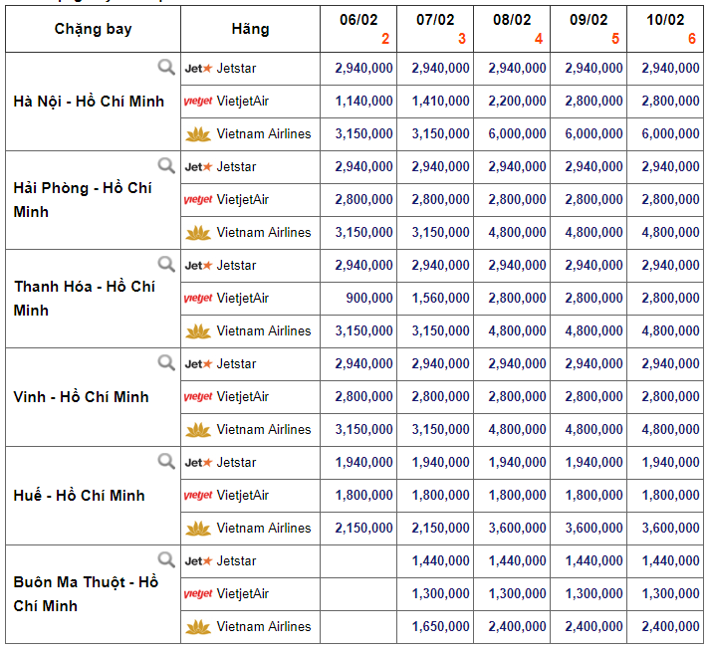Click the Vietjet logo in Hải Phòng row

(x=198, y=200)
